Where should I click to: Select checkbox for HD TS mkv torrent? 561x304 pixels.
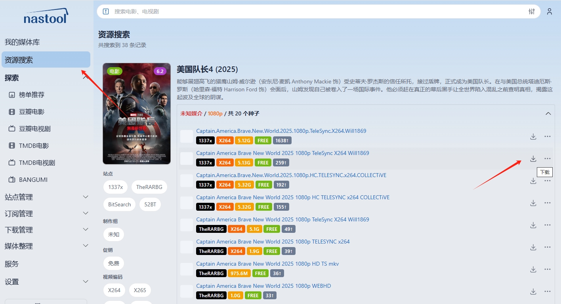[x=186, y=269]
